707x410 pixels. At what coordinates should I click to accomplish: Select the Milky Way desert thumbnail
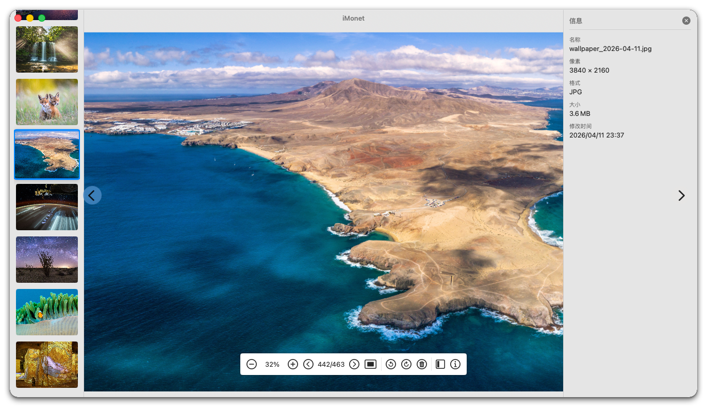(47, 260)
